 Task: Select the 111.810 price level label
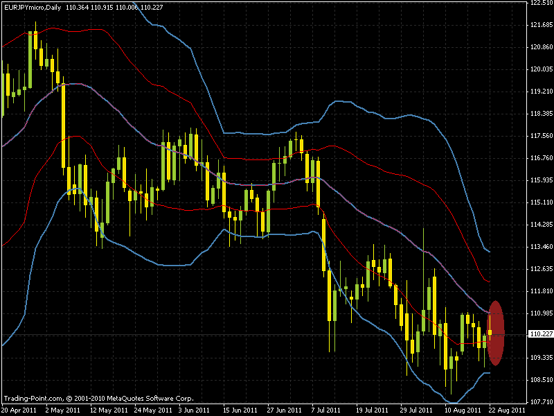[542, 291]
